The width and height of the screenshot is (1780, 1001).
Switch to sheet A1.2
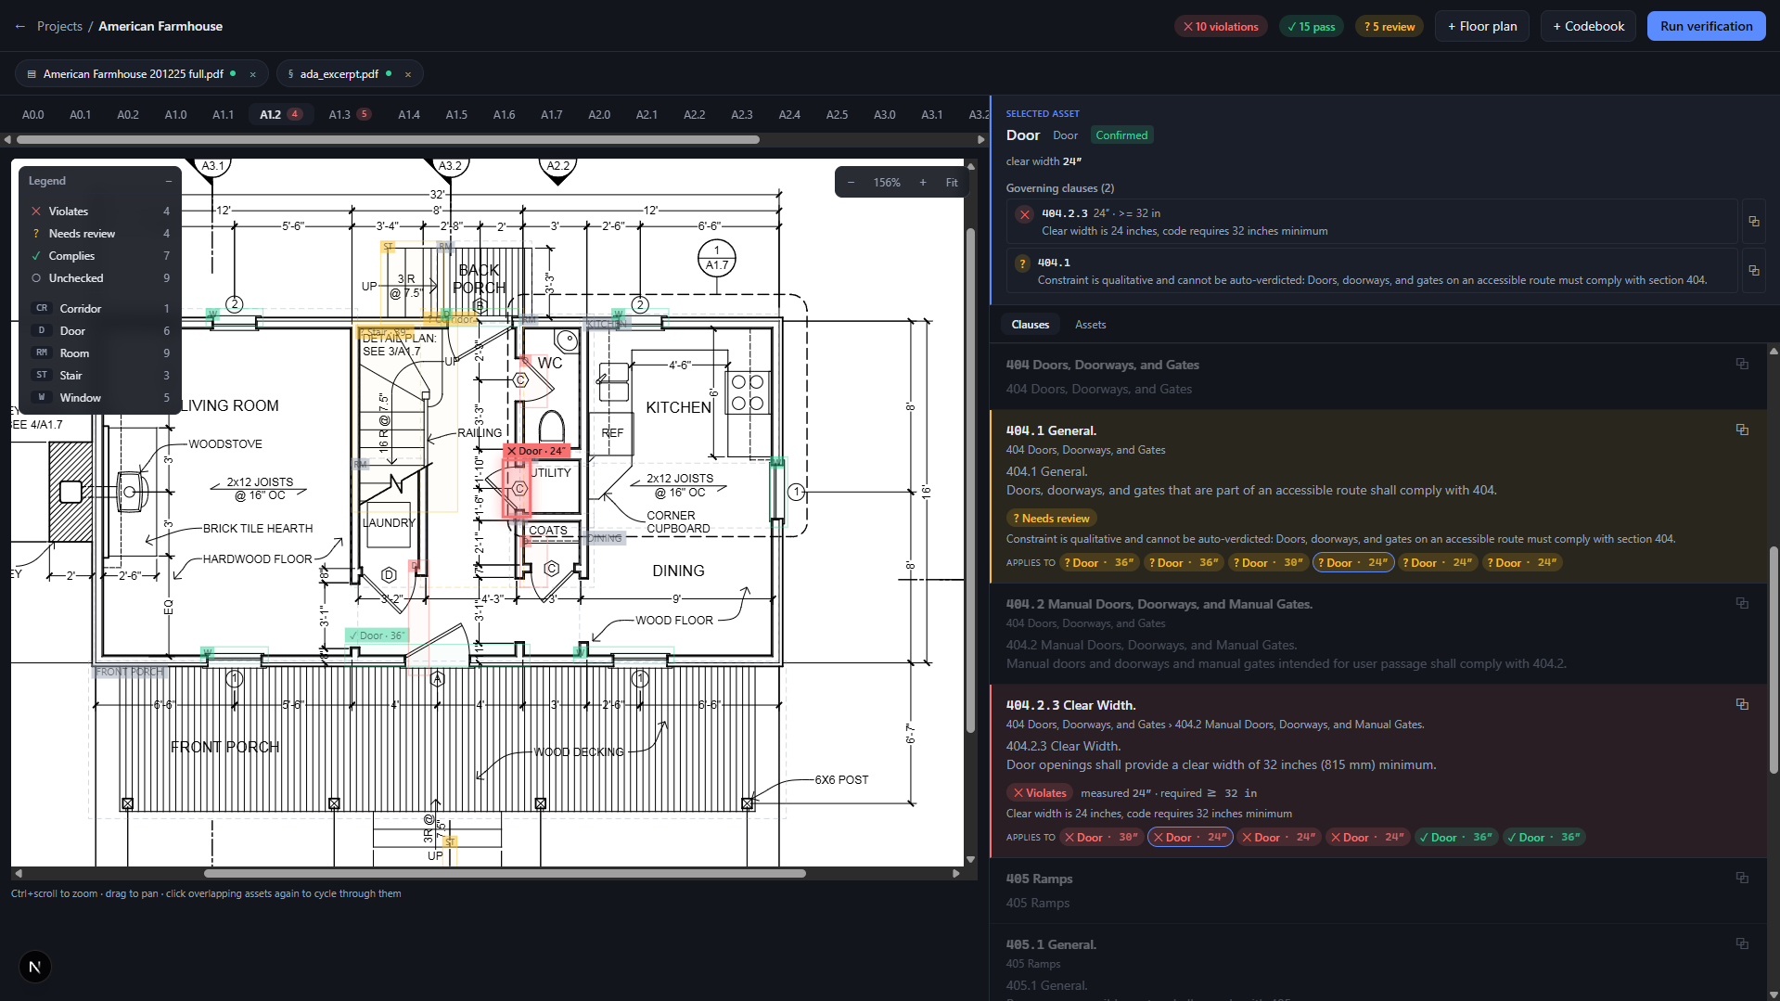coord(280,115)
